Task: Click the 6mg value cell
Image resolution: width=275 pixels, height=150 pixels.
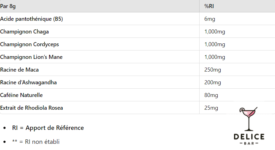Action: tap(210, 19)
